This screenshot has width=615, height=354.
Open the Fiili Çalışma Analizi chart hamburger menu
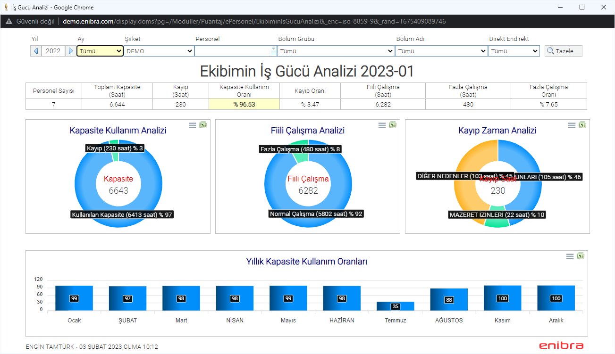point(382,125)
